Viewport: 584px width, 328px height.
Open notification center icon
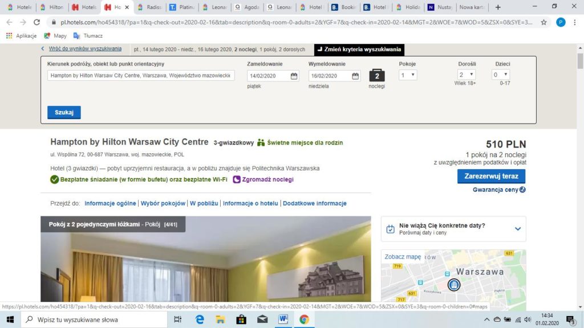point(571,320)
